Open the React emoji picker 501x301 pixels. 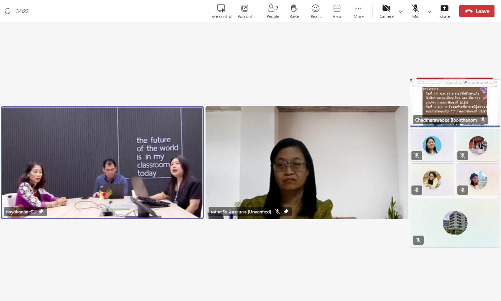click(315, 8)
